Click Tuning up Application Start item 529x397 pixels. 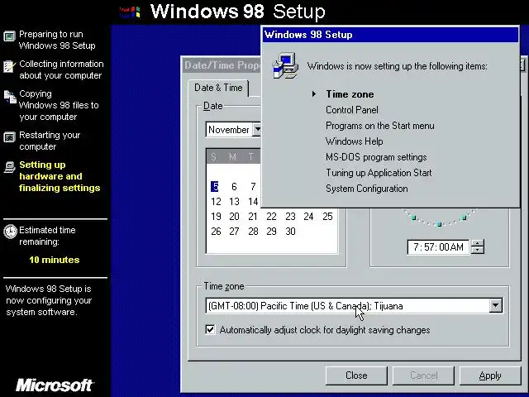tap(379, 173)
